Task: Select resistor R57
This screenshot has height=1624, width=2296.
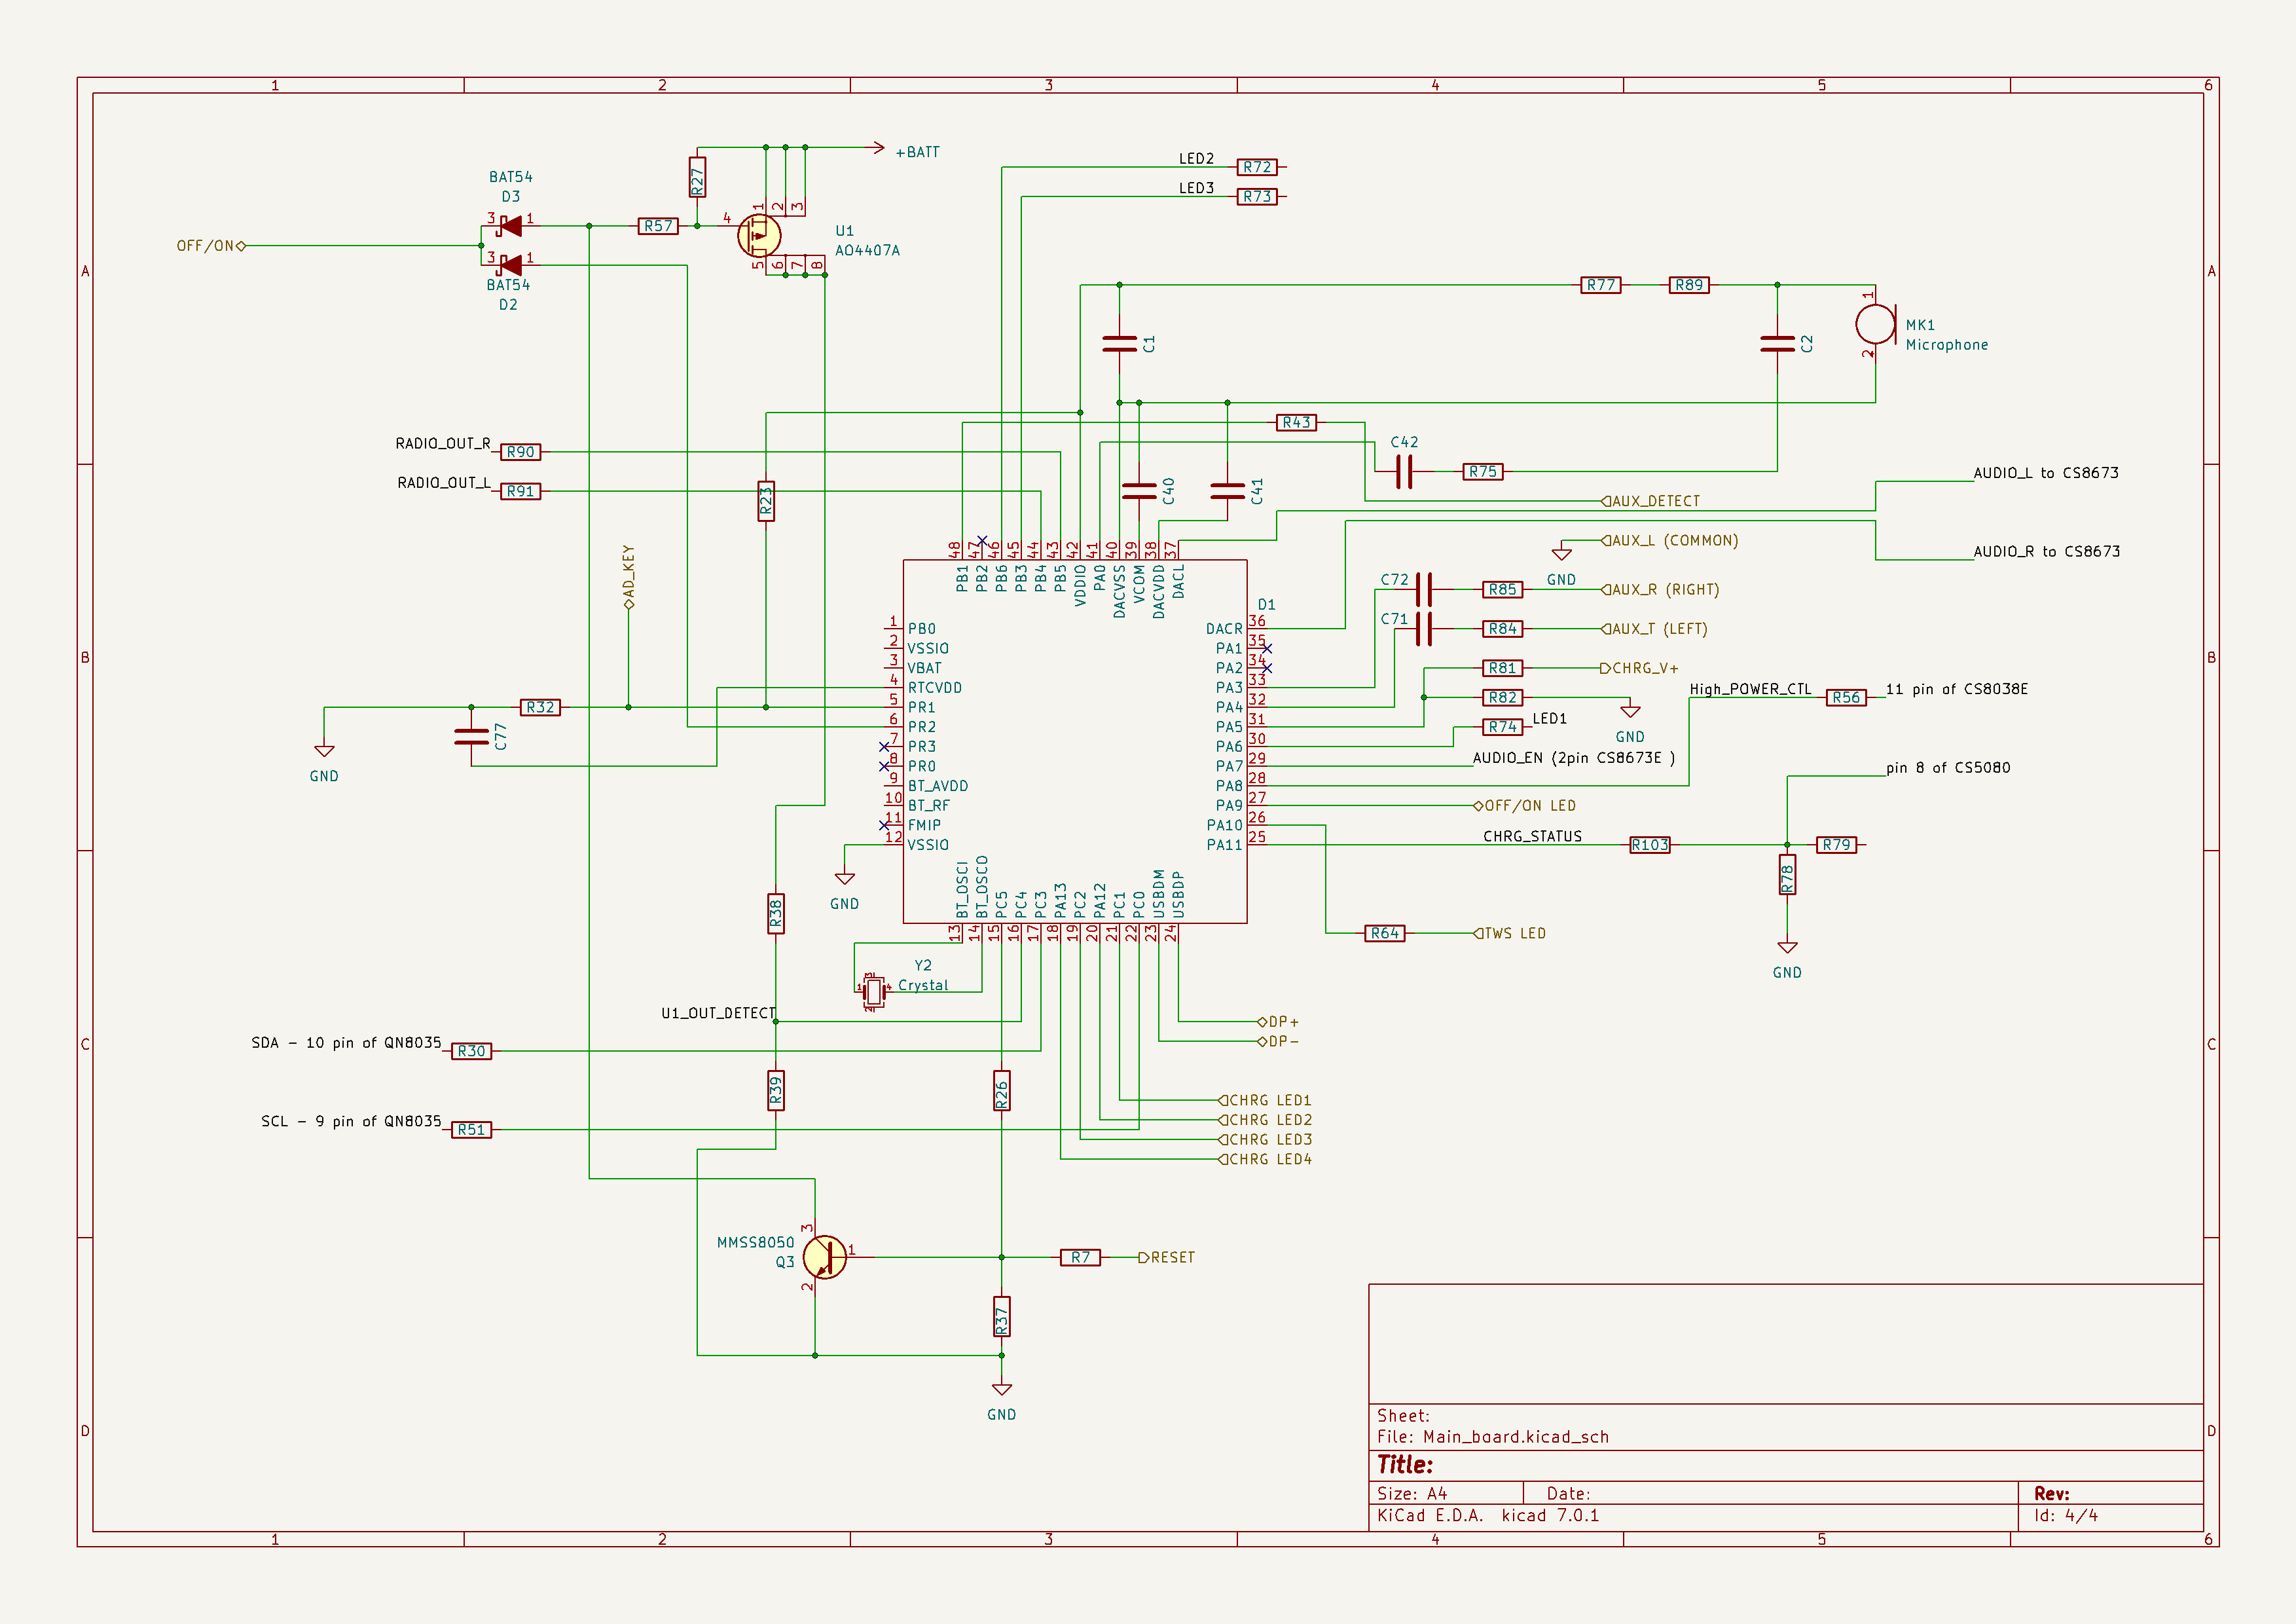Action: [x=658, y=226]
